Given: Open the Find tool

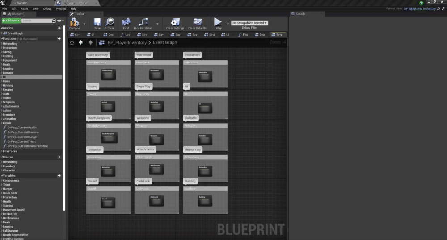Looking at the screenshot, I should point(126,24).
